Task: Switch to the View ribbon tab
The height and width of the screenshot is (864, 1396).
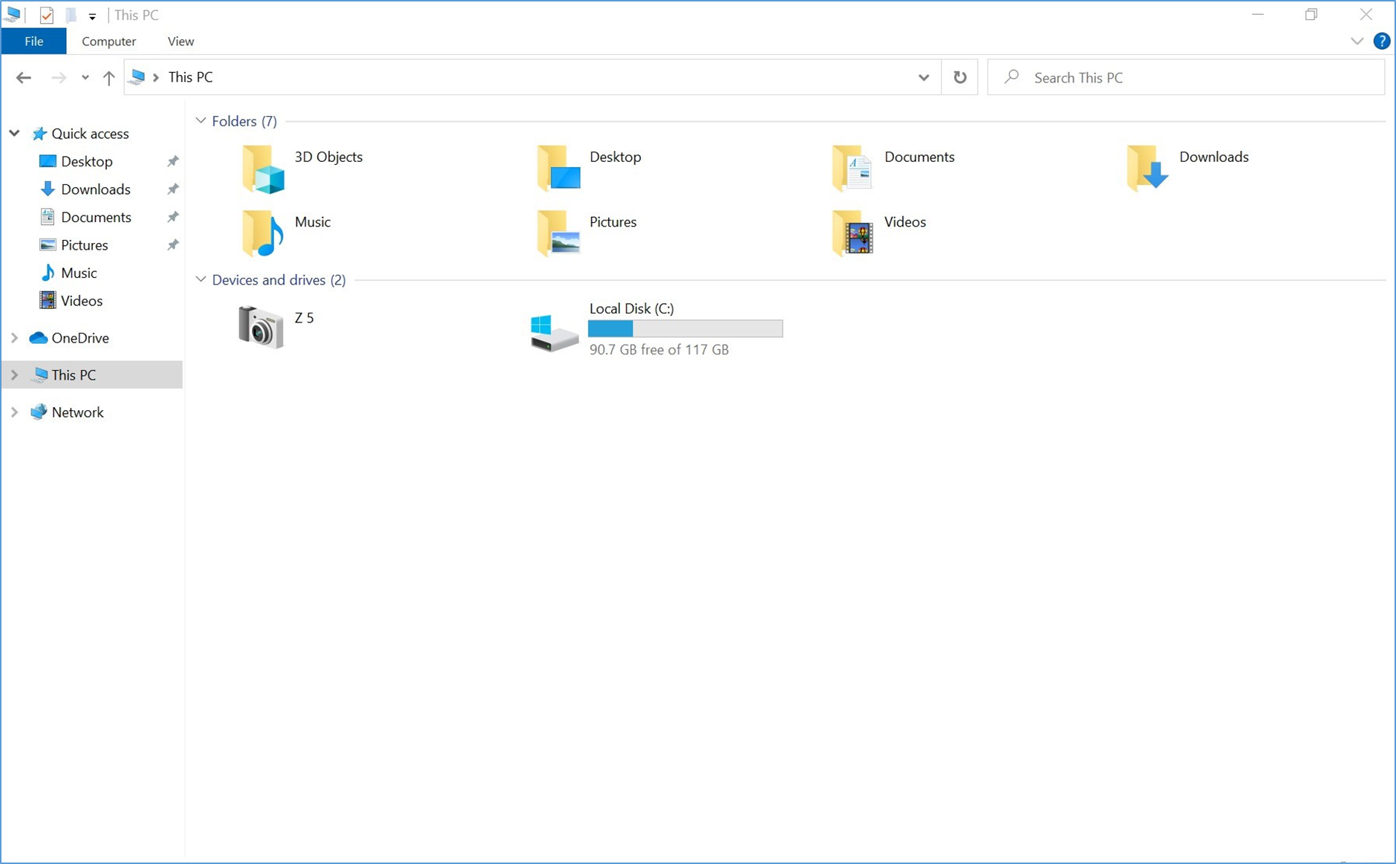Action: [180, 41]
